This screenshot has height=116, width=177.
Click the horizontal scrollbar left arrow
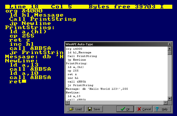point(68,103)
